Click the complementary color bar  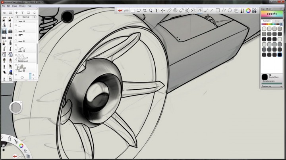coord(272,83)
